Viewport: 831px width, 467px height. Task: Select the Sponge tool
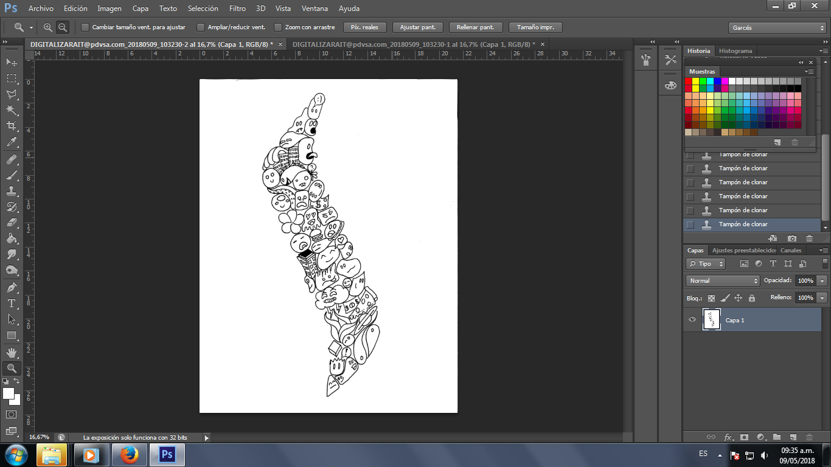pos(12,270)
